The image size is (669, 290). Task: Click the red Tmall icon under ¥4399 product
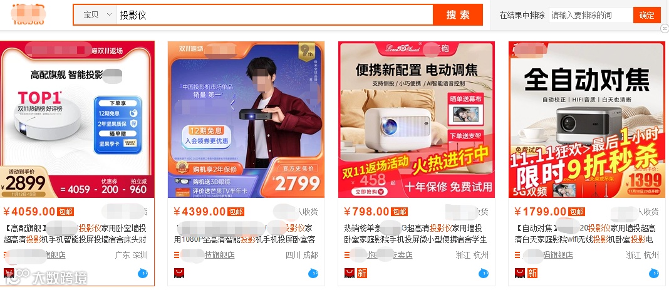coord(179,273)
